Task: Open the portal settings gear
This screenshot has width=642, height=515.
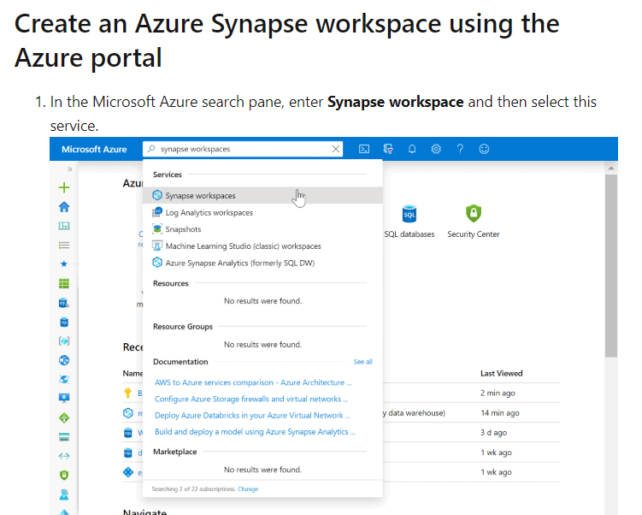Action: (x=436, y=149)
